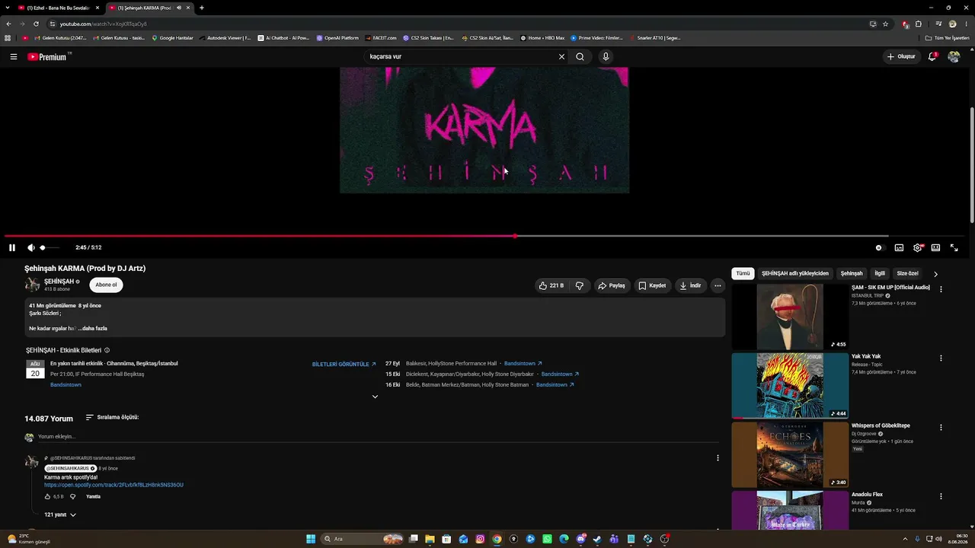975x548 pixels.
Task: Open Bandsintown link for Diclekent event
Action: [x=561, y=374]
